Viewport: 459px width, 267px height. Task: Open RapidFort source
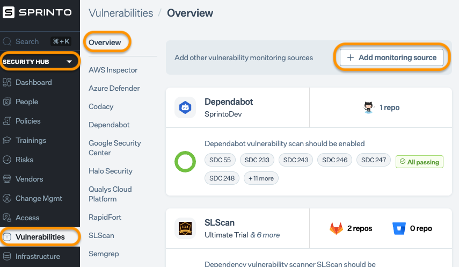pyautogui.click(x=105, y=217)
